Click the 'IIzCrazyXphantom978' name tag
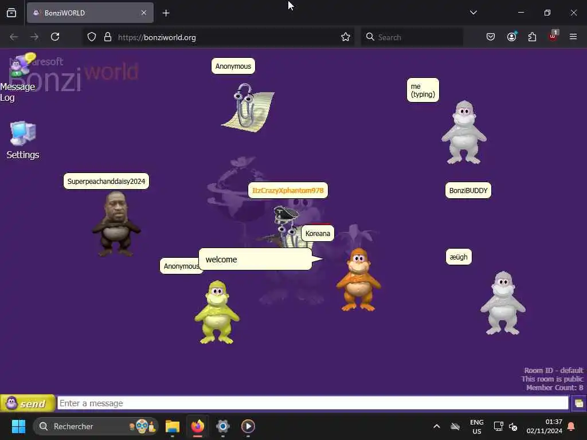Viewport: 587px width, 440px height. pyautogui.click(x=288, y=190)
